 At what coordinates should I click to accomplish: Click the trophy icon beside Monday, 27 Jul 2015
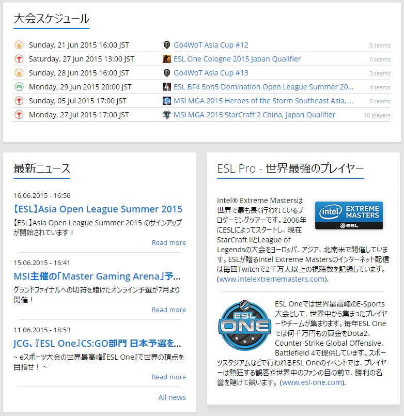(19, 115)
